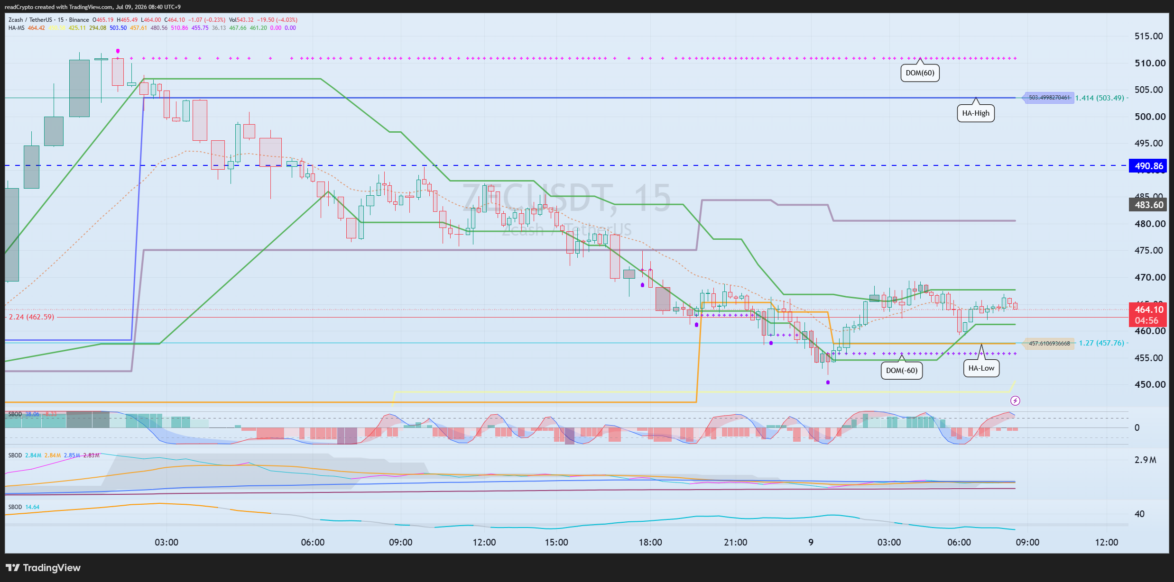Click the 503.50 blue HA-MS legend value
This screenshot has width=1174, height=582.
118,28
